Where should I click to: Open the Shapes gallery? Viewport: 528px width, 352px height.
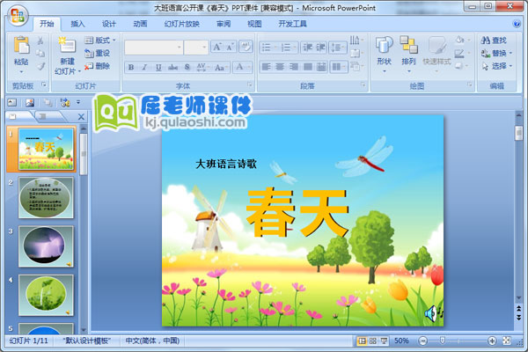385,54
